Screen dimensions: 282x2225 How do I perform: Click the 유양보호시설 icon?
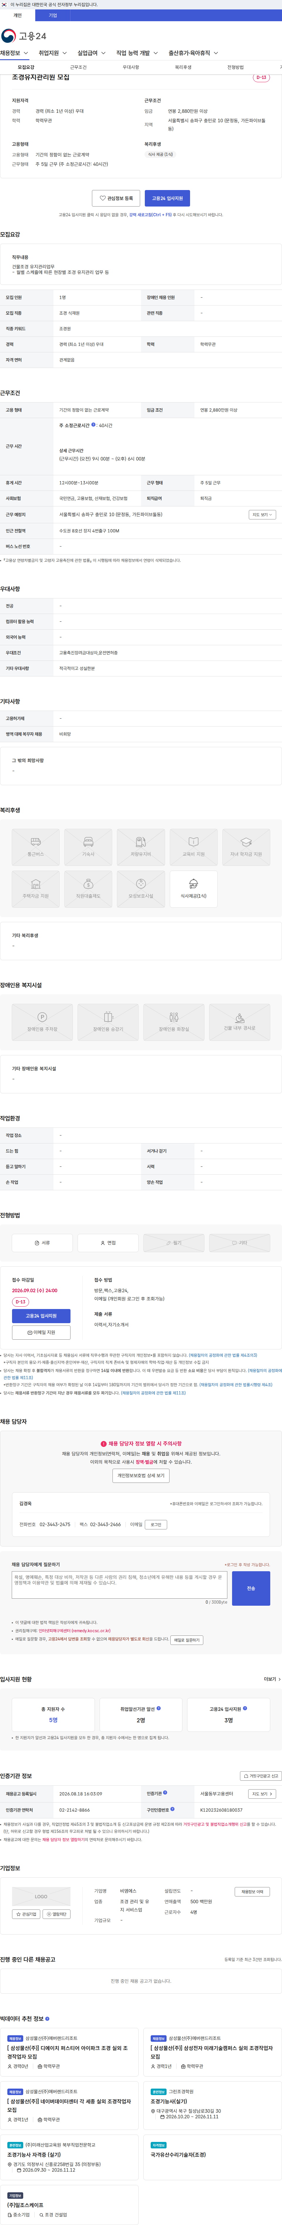141,889
